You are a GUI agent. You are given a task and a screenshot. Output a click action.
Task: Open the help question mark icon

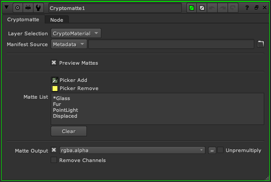click(x=247, y=8)
